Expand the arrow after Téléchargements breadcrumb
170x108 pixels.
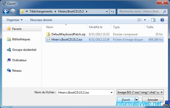(55, 11)
